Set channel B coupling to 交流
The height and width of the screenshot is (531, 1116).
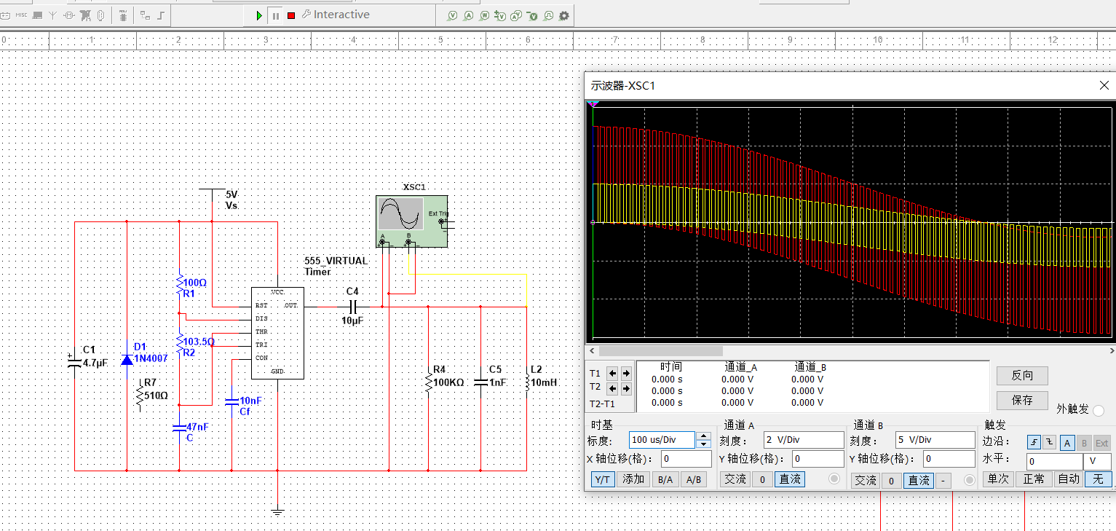866,480
